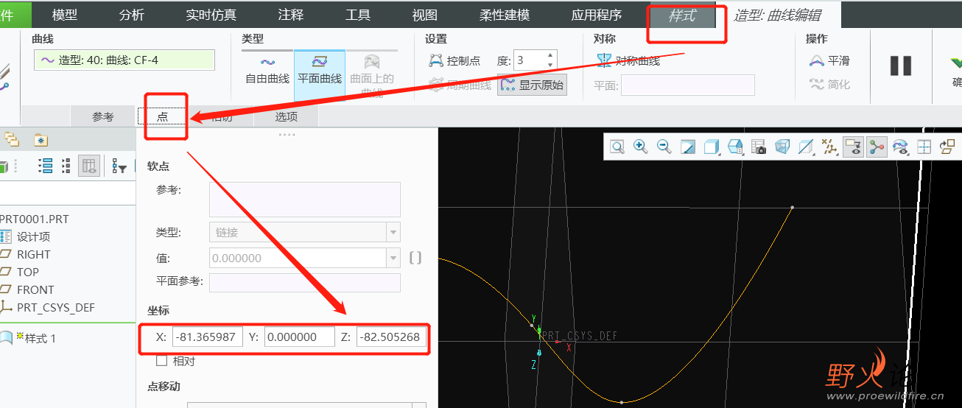The image size is (962, 408).
Task: Switch to the 造型: 曲线编辑 tab
Action: pos(777,15)
